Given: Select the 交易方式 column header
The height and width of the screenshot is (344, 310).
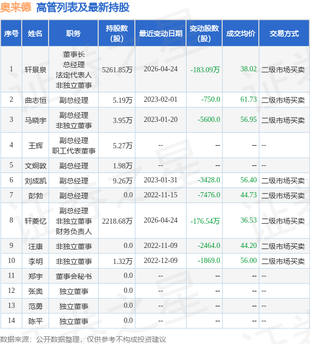Looking at the screenshot, I should click(x=284, y=34).
